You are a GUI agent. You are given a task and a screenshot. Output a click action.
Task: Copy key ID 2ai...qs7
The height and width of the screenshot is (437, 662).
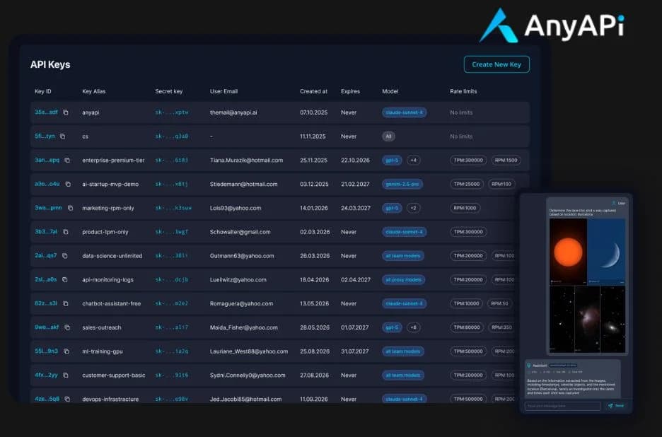[x=65, y=256]
